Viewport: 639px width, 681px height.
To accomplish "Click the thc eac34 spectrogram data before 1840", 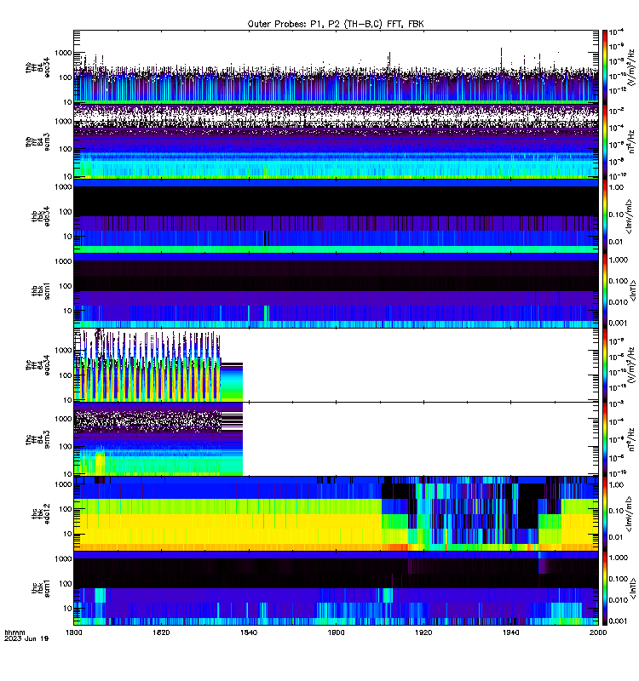I will pyautogui.click(x=158, y=365).
